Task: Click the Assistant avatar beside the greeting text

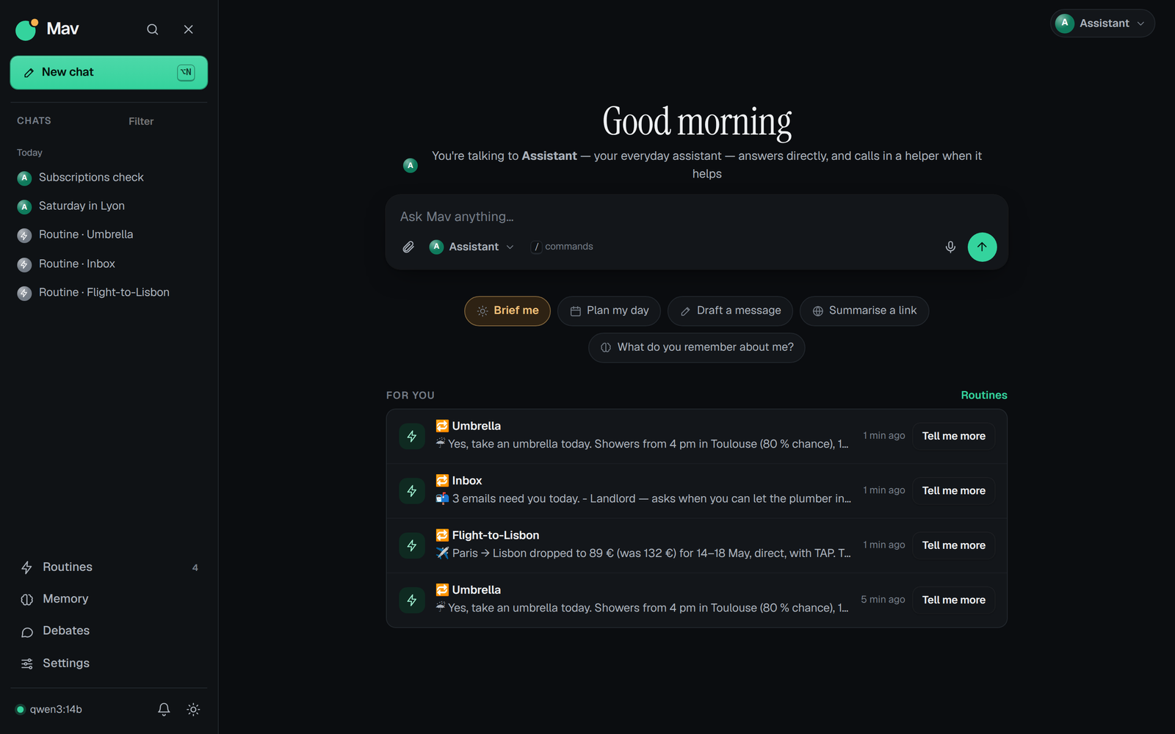Action: pos(411,166)
